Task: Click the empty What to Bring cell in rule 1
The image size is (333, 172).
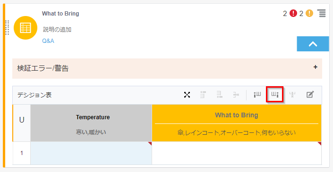Action: [237, 153]
